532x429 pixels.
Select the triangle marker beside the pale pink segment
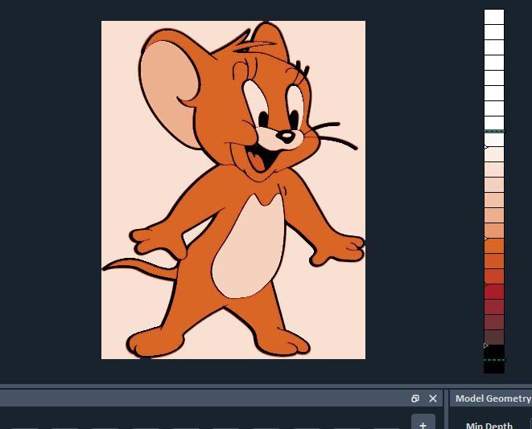(x=486, y=147)
